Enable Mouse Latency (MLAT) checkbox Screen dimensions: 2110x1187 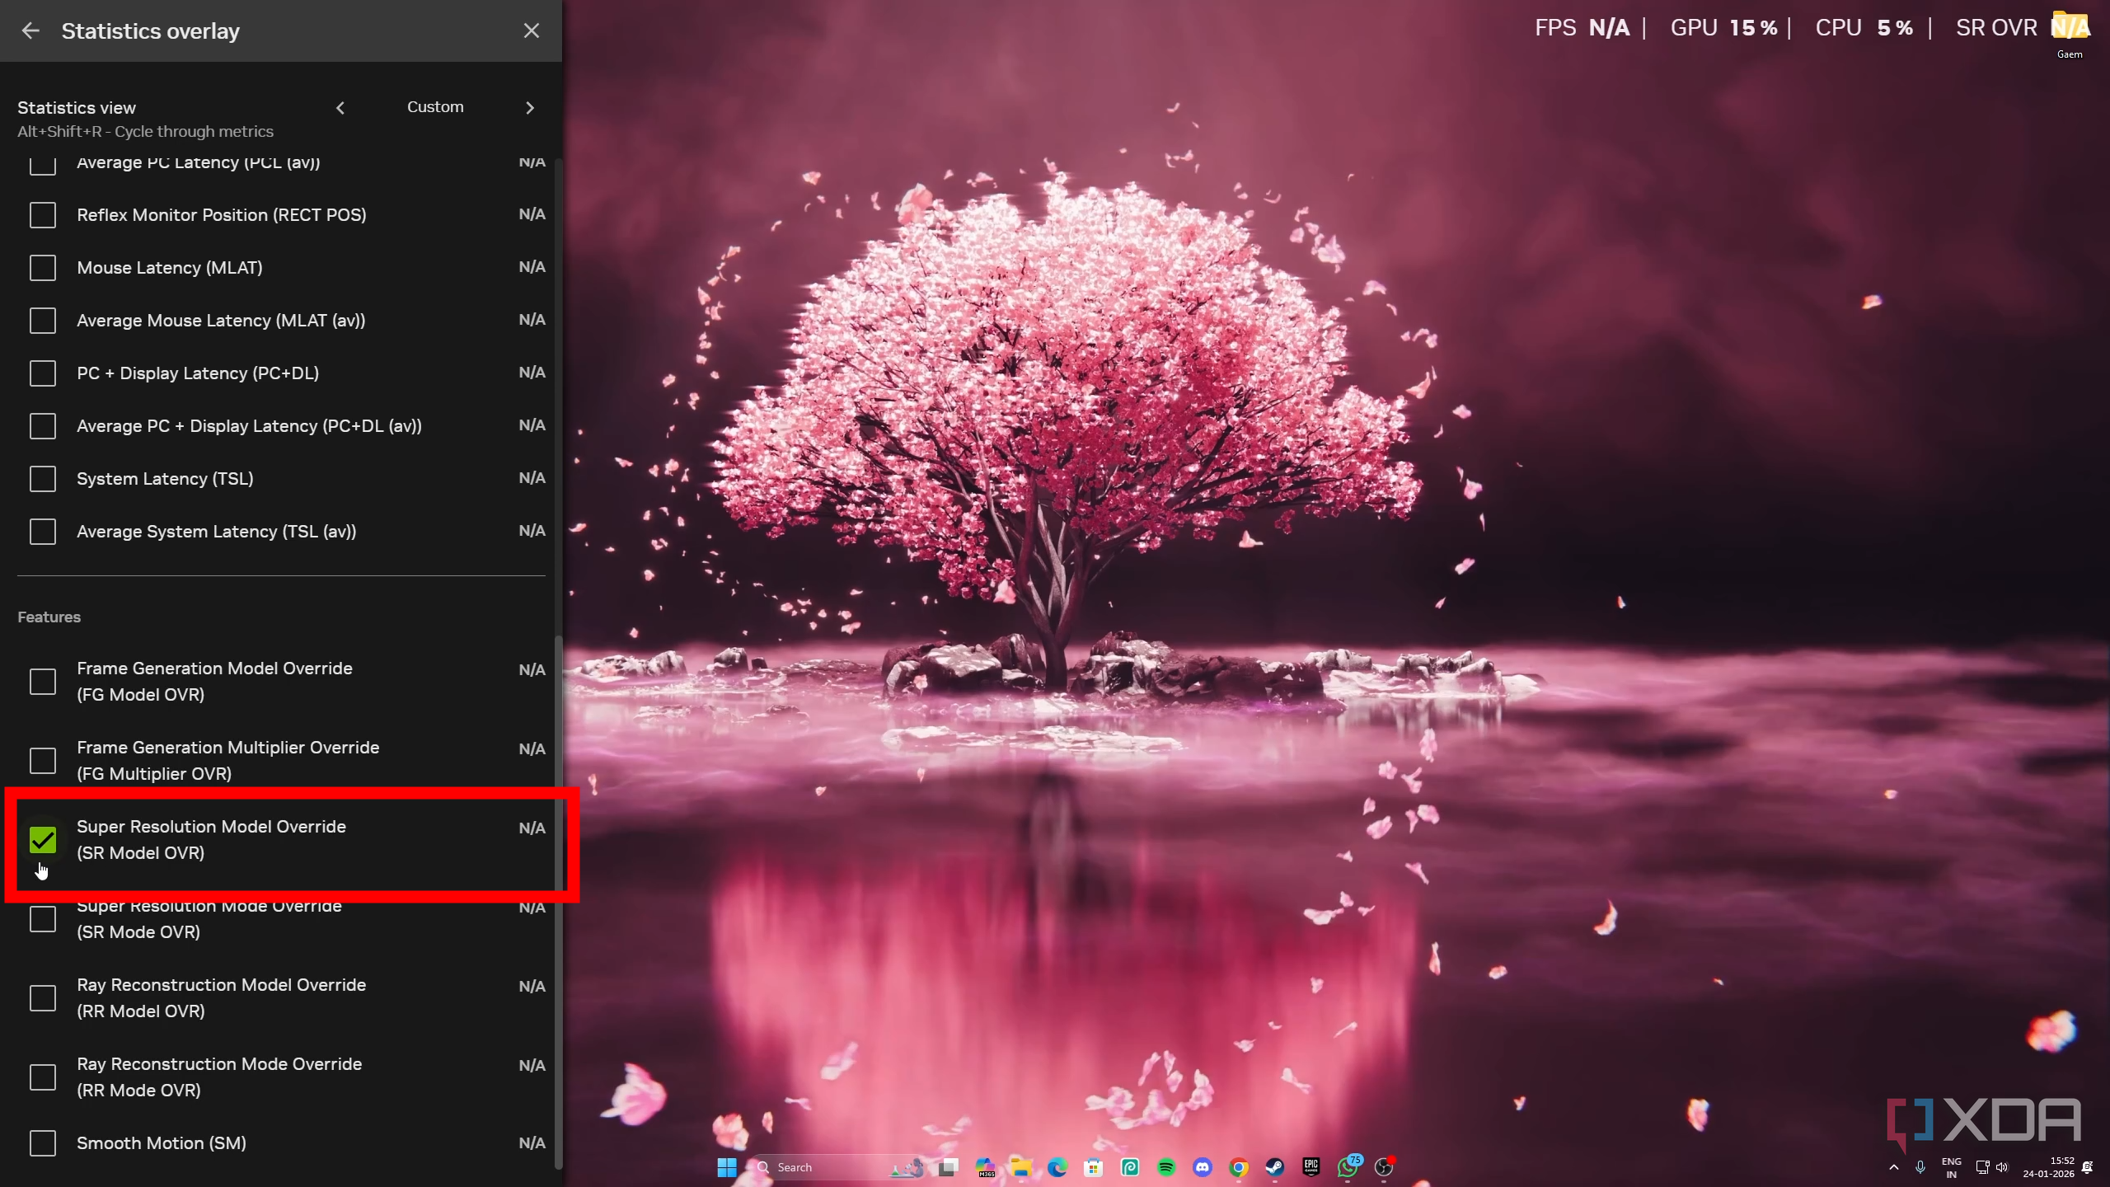43,268
